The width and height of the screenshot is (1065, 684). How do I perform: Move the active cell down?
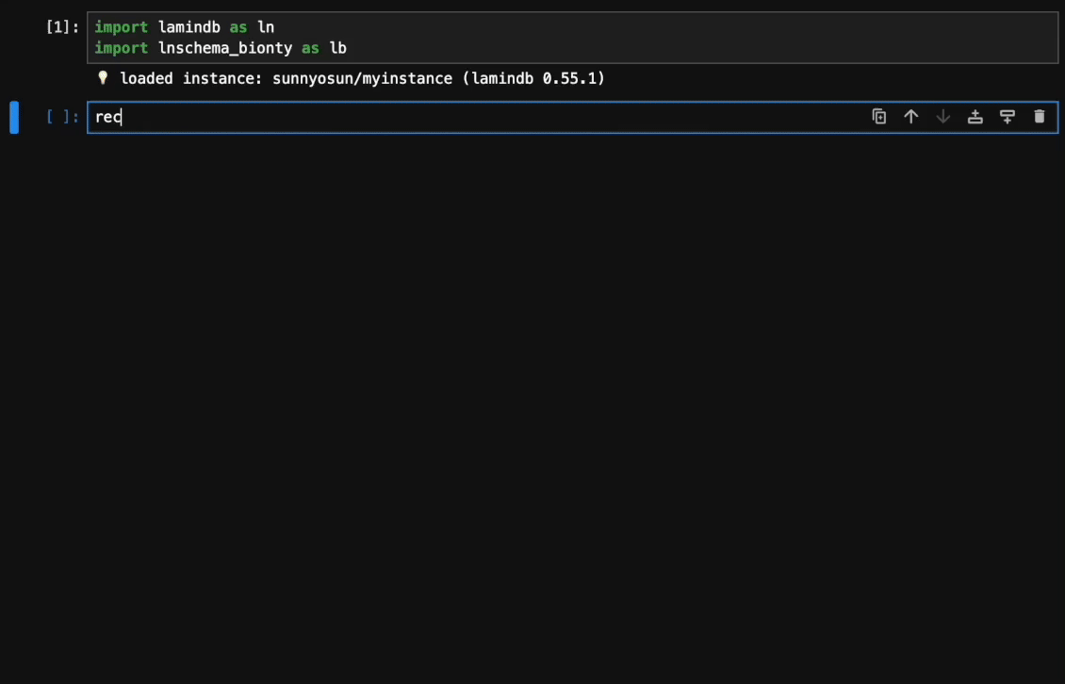(x=943, y=116)
